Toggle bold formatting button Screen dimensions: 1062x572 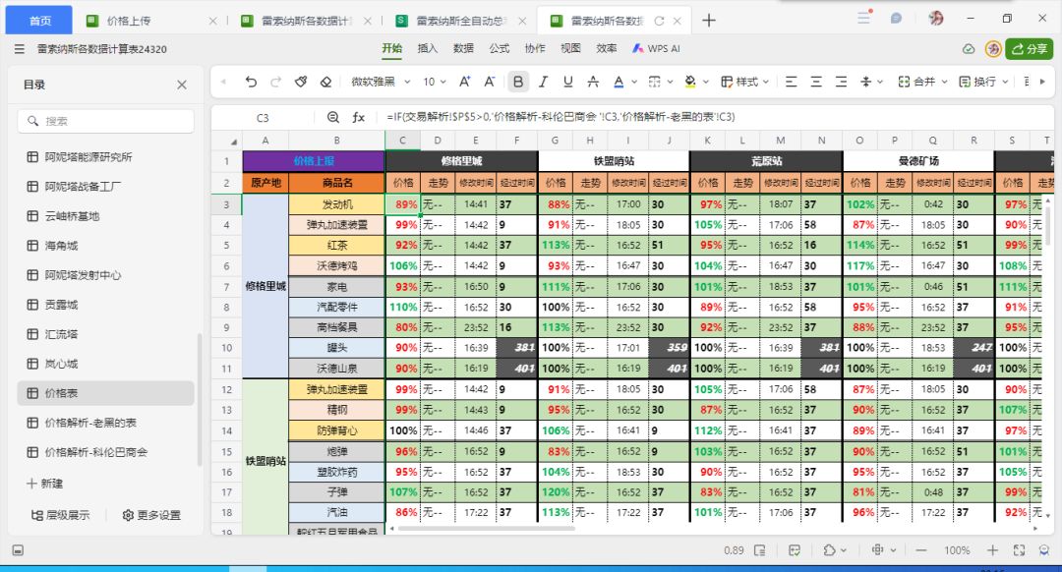(518, 82)
